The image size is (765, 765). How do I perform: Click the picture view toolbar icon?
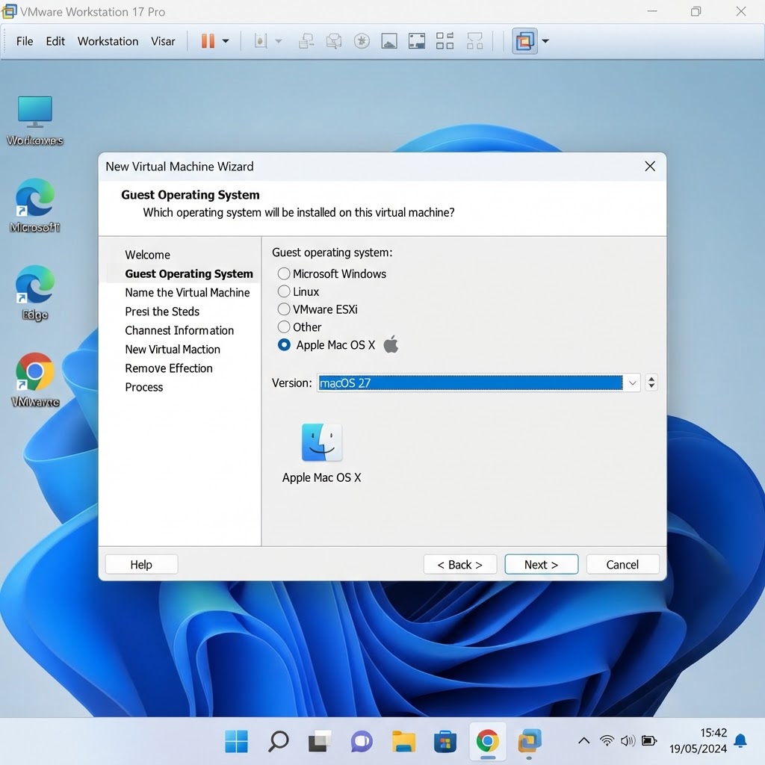pyautogui.click(x=388, y=41)
